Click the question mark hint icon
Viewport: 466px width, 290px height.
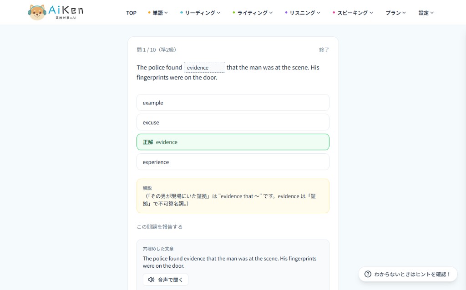tap(368, 274)
